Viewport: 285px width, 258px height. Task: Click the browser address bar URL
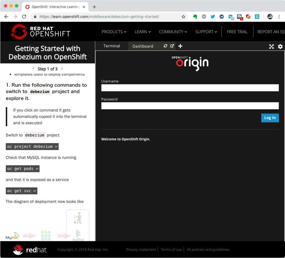[x=99, y=17]
